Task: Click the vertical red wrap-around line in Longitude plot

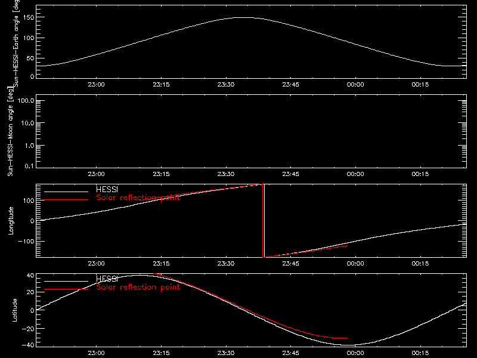Action: point(262,221)
